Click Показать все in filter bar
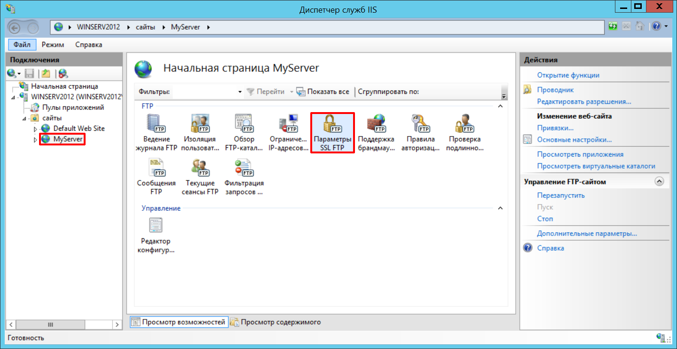The width and height of the screenshot is (677, 349). 323,91
